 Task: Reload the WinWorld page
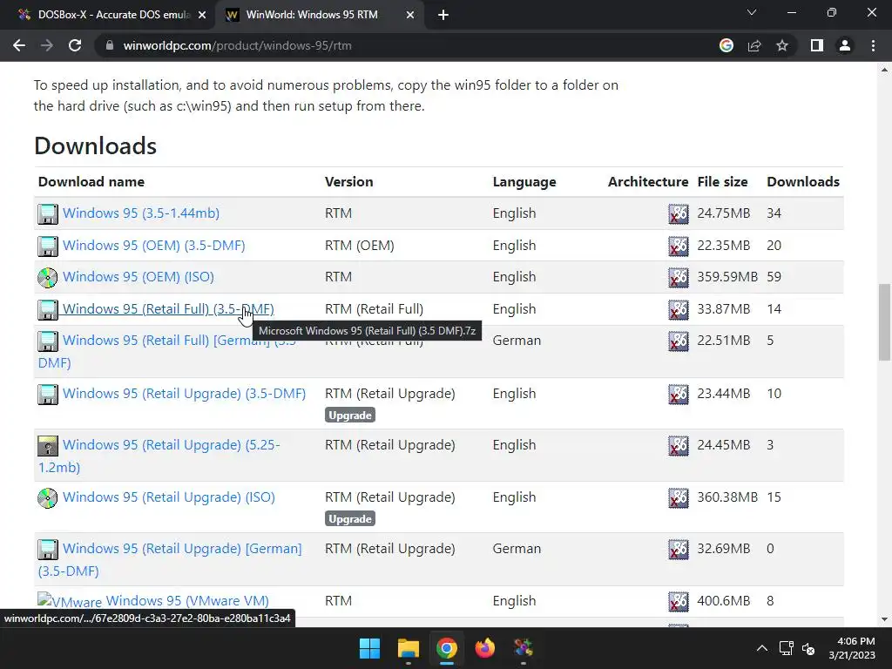coord(75,45)
